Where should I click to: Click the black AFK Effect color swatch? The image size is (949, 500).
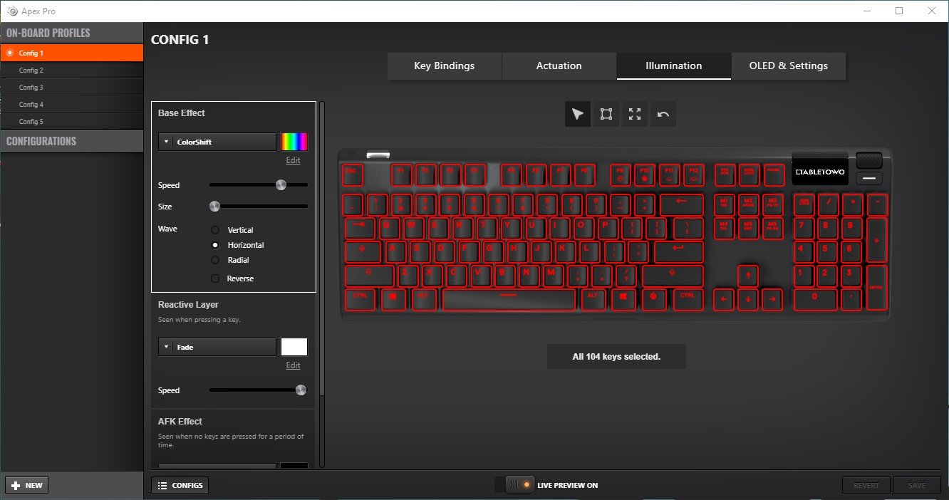click(x=294, y=467)
